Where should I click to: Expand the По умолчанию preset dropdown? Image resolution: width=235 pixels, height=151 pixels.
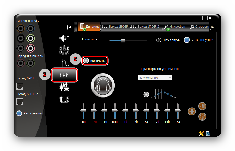pyautogui.click(x=155, y=78)
